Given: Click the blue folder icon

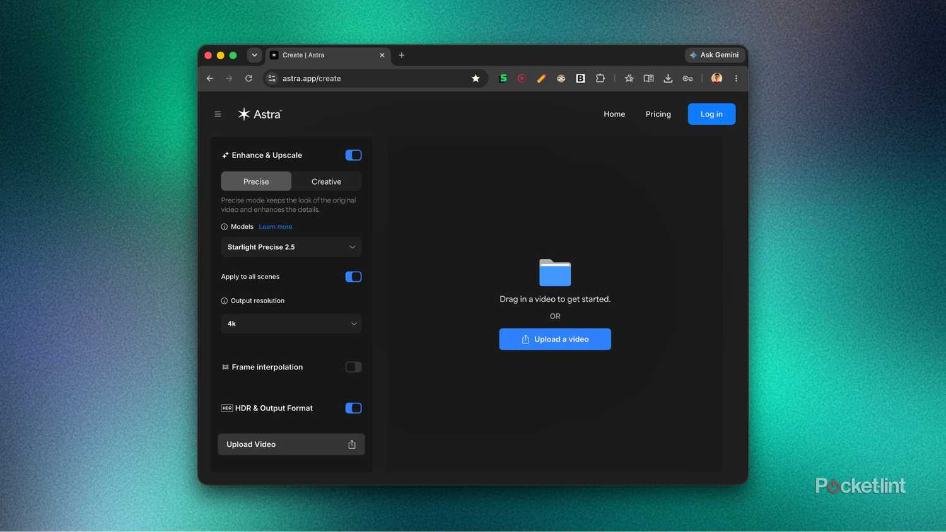Looking at the screenshot, I should [x=555, y=272].
